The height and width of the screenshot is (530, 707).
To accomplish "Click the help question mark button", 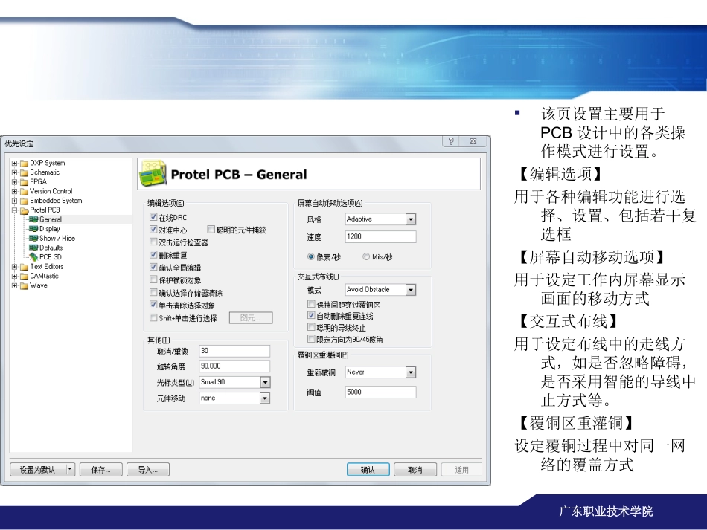I will pos(451,141).
